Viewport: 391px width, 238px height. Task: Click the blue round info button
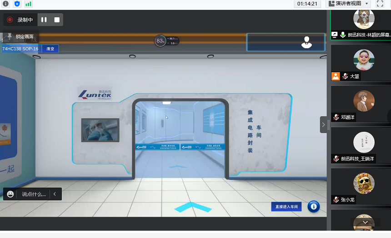pyautogui.click(x=313, y=206)
